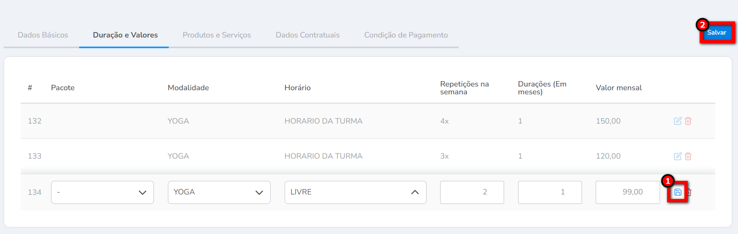Delete row 133 using the trash icon

pyautogui.click(x=688, y=156)
